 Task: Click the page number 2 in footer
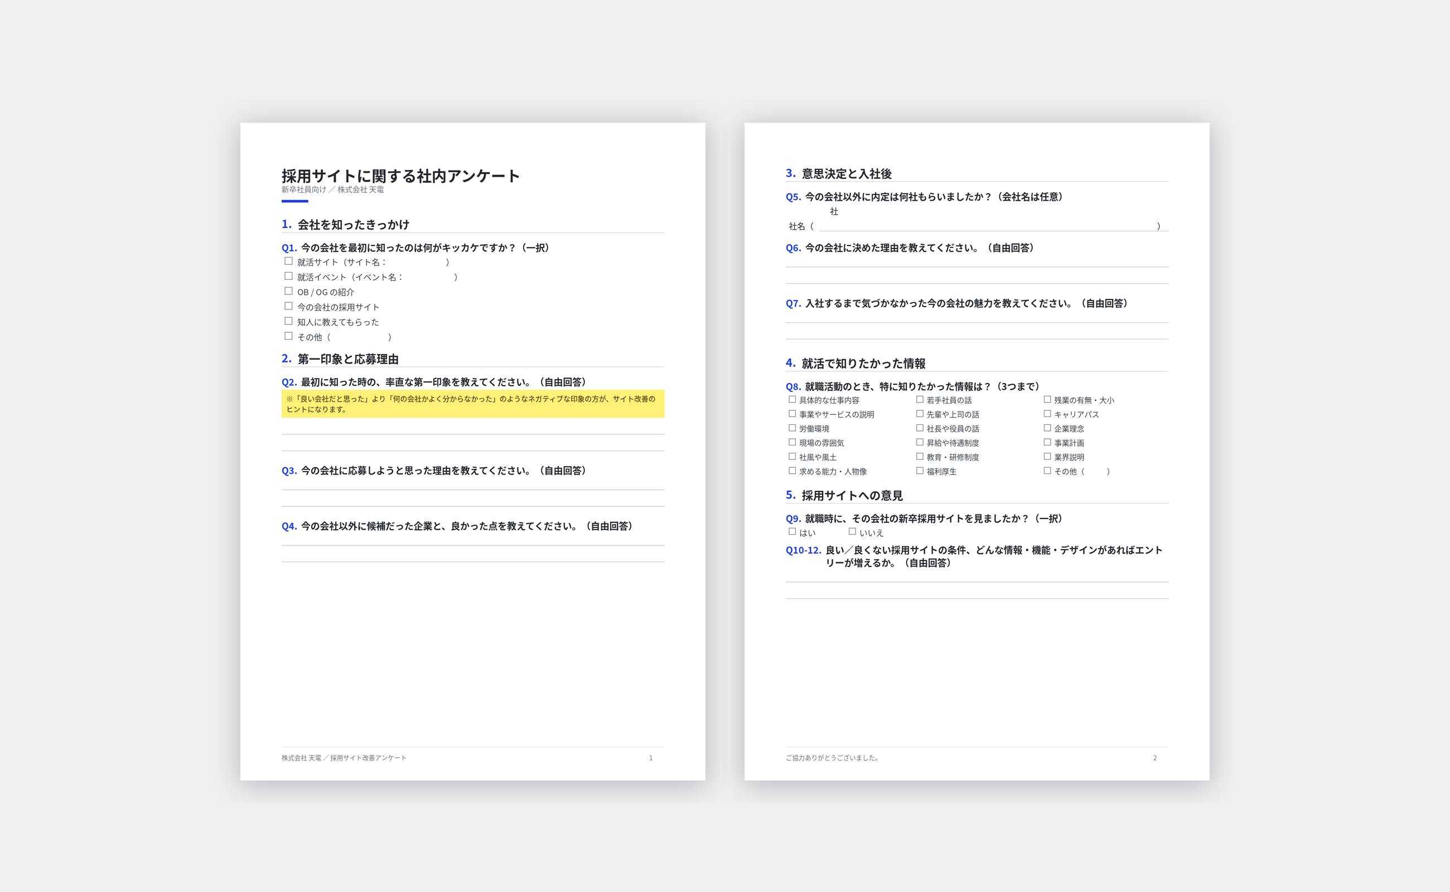(1155, 758)
